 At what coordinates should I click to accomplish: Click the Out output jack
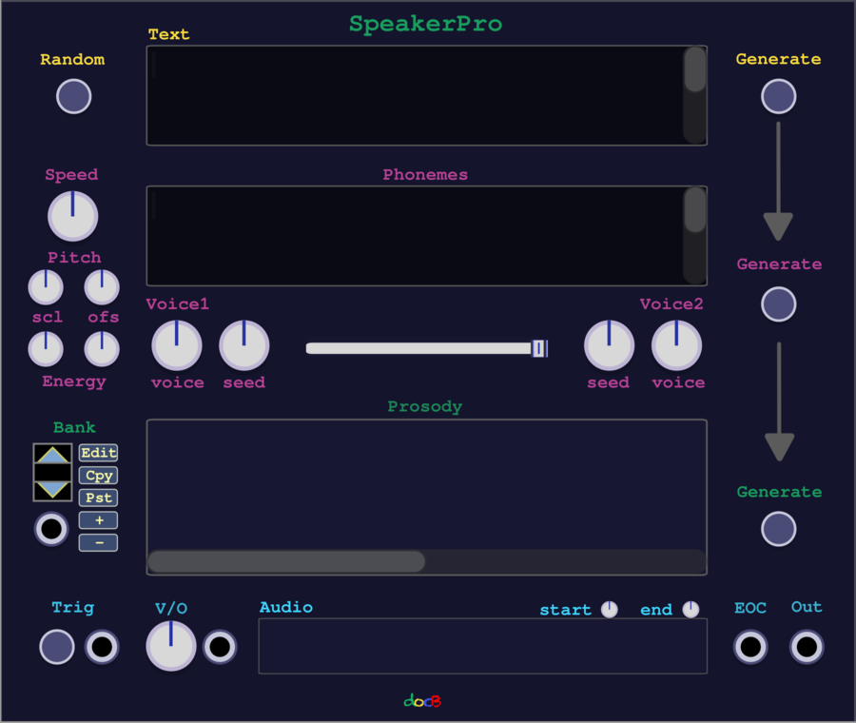pos(807,647)
